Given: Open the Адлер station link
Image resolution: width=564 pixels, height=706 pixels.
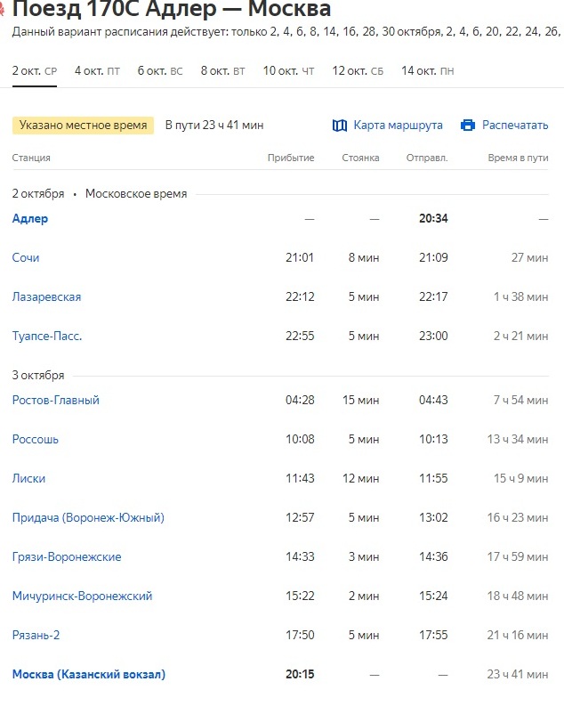Looking at the screenshot, I should (x=30, y=219).
